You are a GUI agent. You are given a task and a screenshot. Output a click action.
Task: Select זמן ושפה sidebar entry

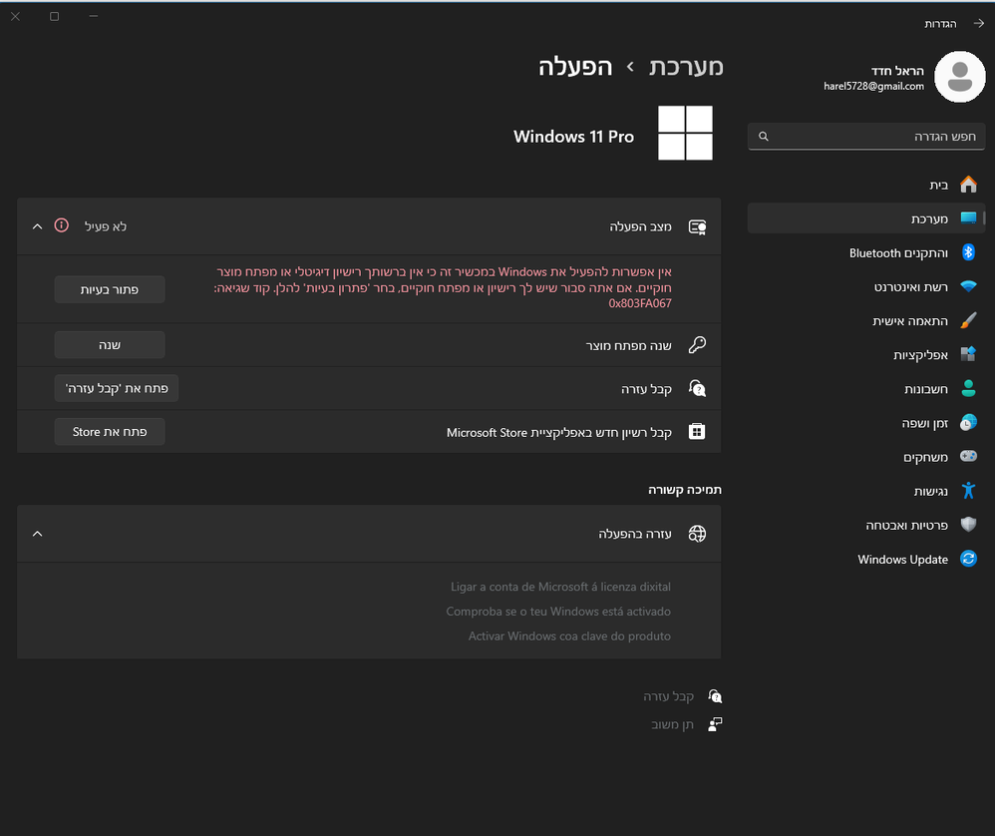(866, 423)
